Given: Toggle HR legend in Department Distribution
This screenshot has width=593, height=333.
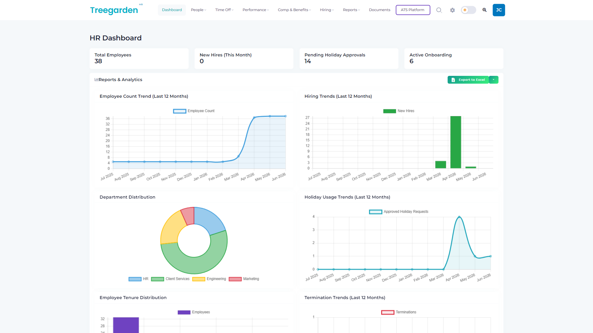Looking at the screenshot, I should pos(138,279).
